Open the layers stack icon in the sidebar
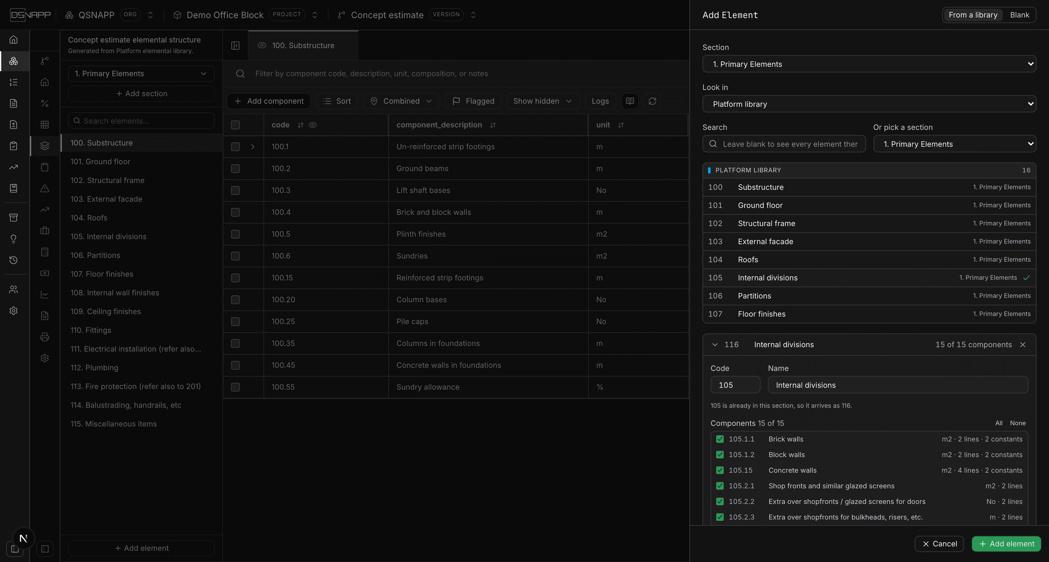The width and height of the screenshot is (1049, 562). (x=45, y=146)
